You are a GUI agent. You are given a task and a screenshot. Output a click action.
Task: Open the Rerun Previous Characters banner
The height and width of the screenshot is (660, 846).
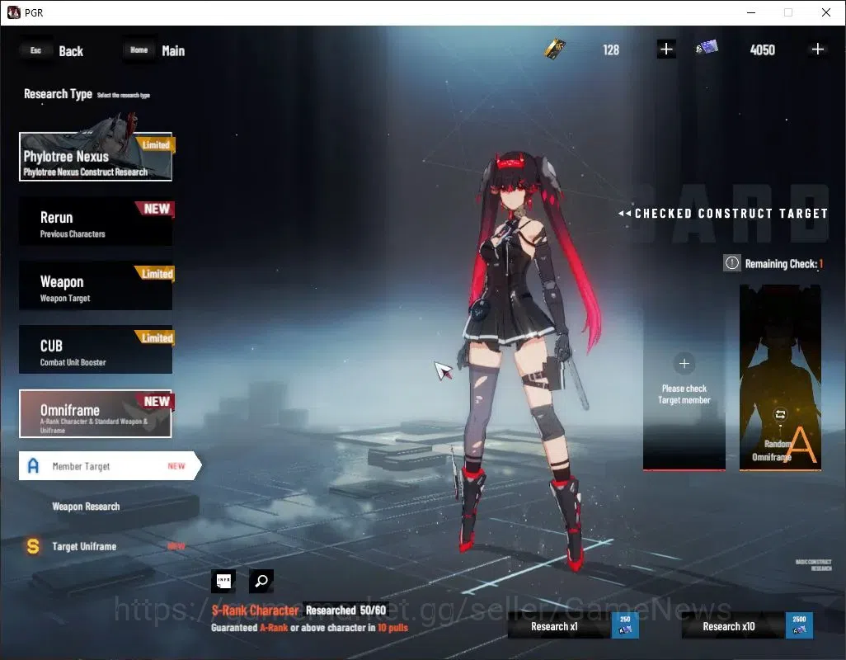point(96,221)
